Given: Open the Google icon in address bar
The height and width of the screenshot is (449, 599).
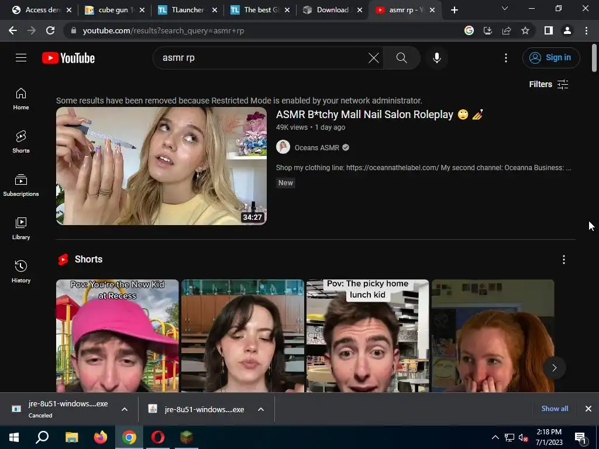Looking at the screenshot, I should (469, 30).
